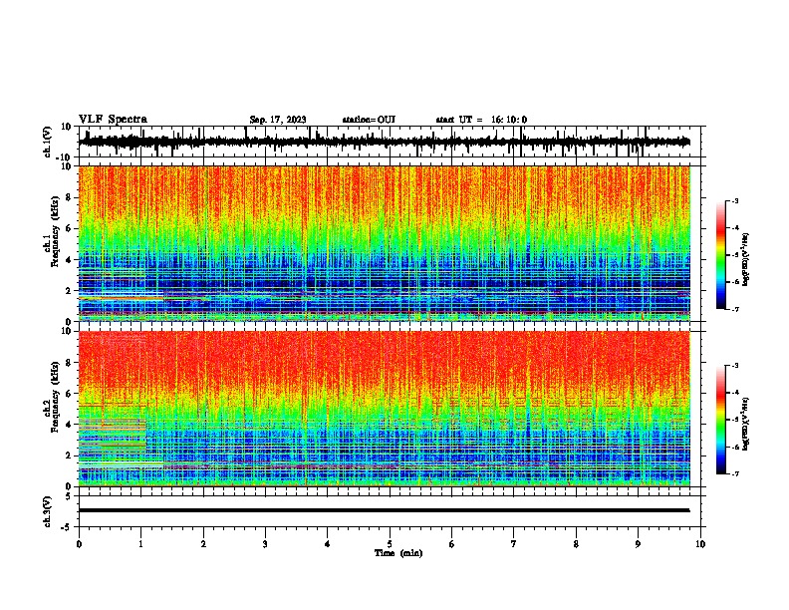Click the '-3' tick on ch.2 color bar

pyautogui.click(x=734, y=366)
